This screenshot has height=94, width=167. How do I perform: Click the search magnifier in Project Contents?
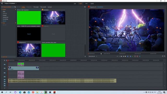[15, 7]
